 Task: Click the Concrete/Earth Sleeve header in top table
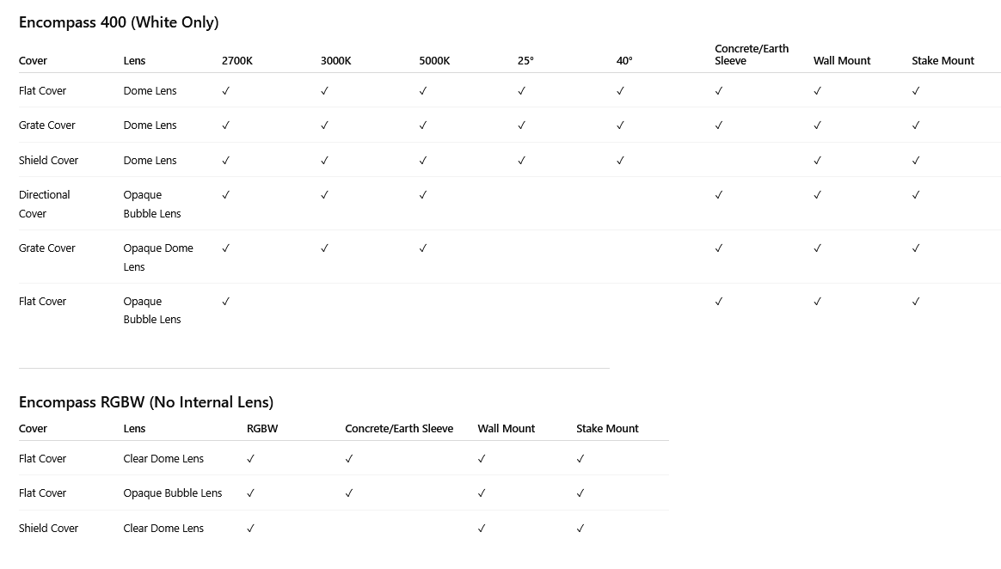pos(752,54)
